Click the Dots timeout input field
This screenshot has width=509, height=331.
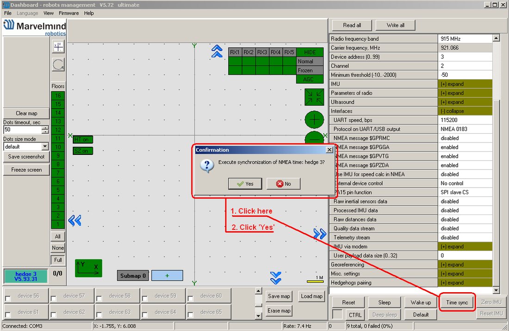coord(23,130)
